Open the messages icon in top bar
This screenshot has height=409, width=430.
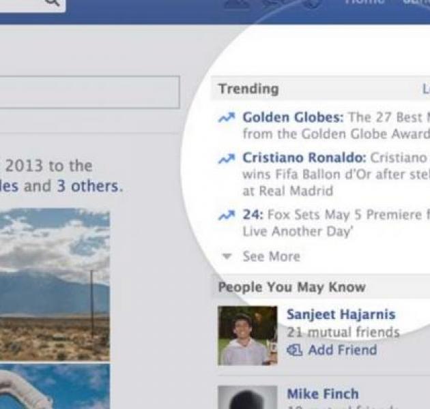(276, 3)
